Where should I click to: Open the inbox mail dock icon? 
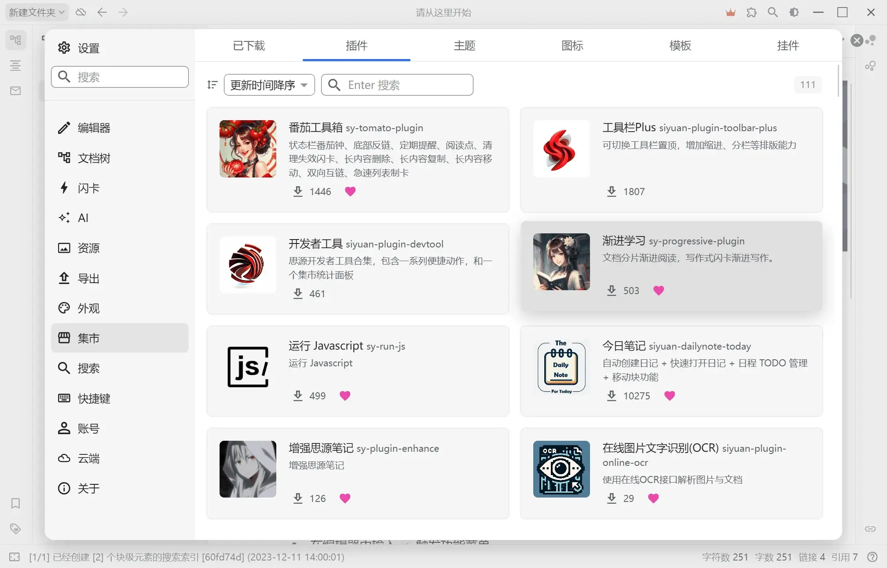point(15,91)
